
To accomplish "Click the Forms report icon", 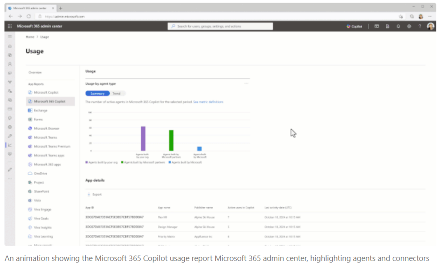I will coord(30,119).
